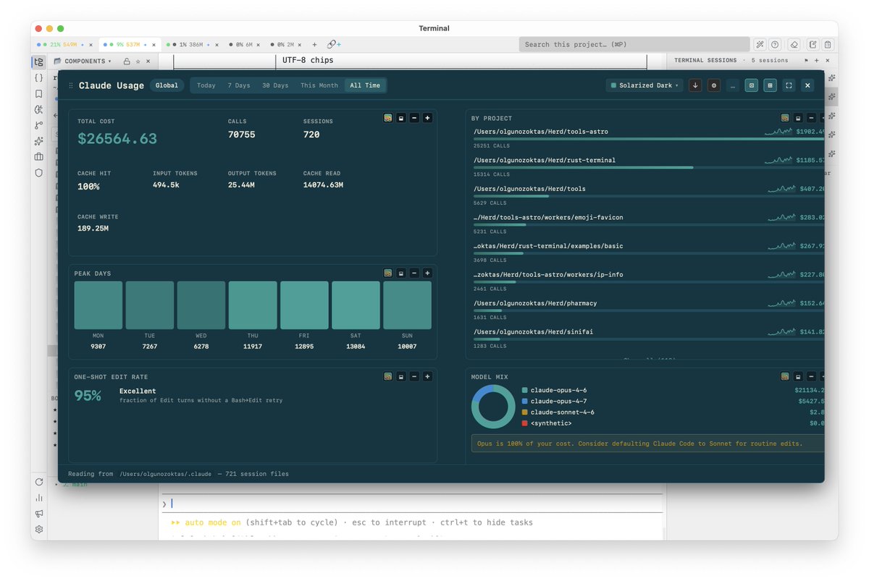Toggle the Global scope pill

pos(167,85)
